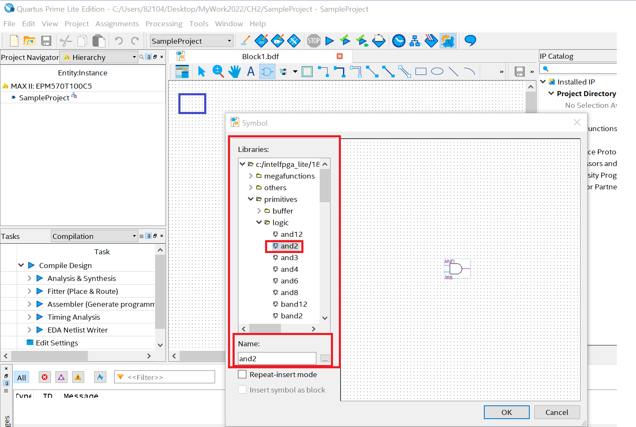636x427 pixels.
Task: Enable the Repeat-insert mode checkbox
Action: pyautogui.click(x=242, y=374)
